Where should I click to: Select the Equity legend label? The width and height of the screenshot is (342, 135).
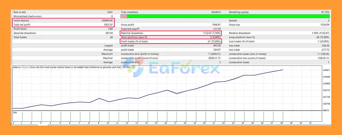[25, 67]
